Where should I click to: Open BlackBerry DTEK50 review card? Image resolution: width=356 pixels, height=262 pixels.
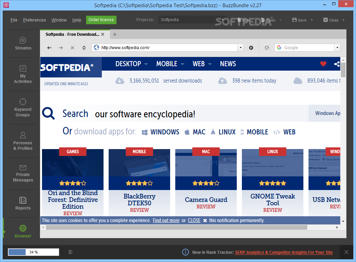pos(139,182)
